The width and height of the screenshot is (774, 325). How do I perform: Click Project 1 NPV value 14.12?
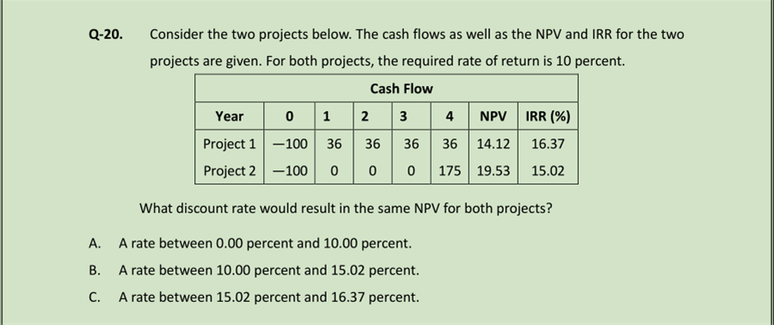click(x=493, y=144)
